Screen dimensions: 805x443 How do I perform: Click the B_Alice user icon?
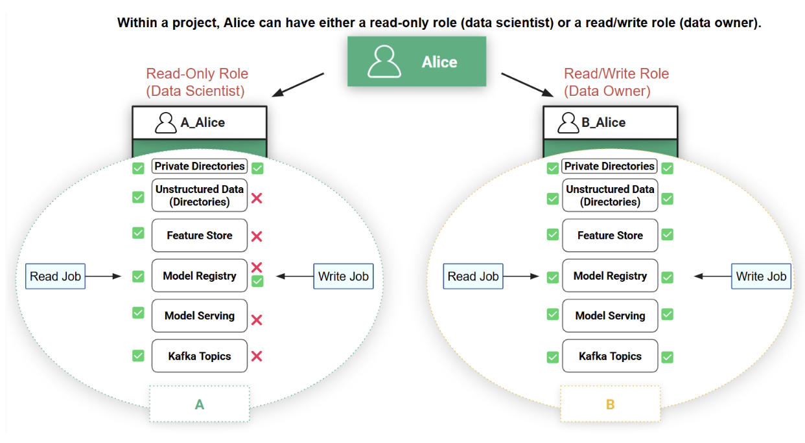click(x=568, y=122)
